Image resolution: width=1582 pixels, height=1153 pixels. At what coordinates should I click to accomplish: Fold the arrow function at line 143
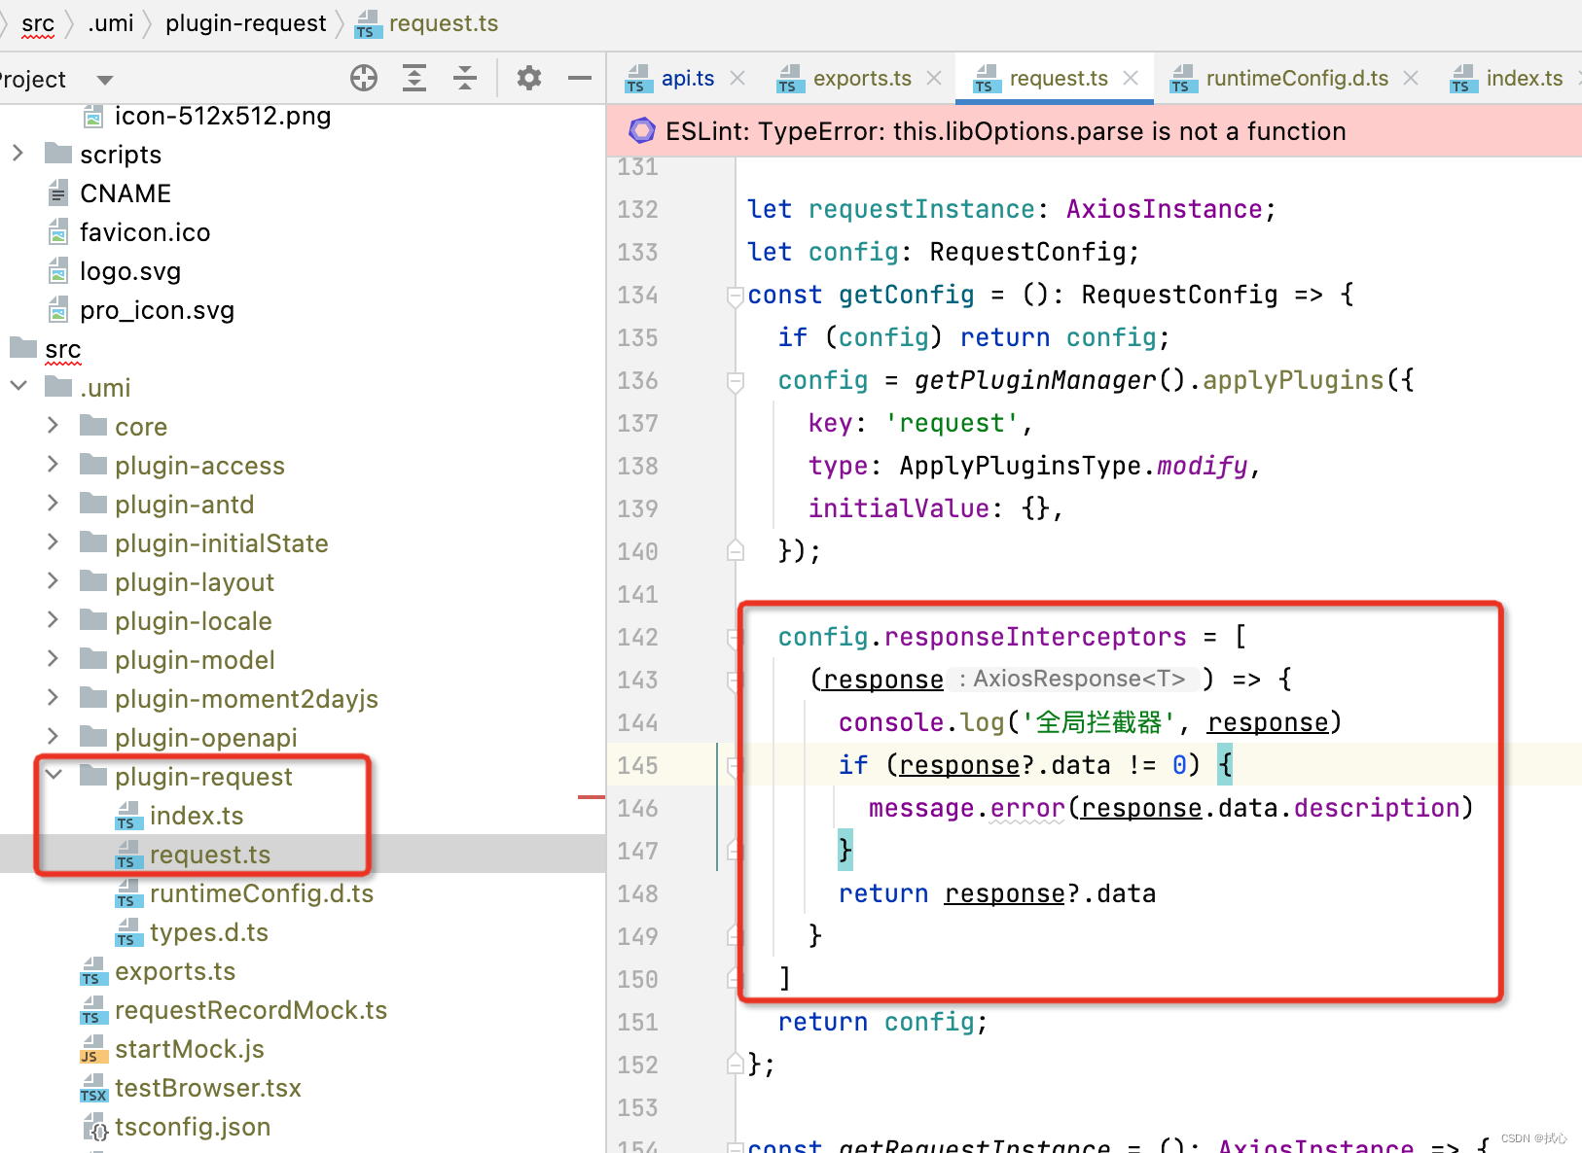tap(736, 681)
